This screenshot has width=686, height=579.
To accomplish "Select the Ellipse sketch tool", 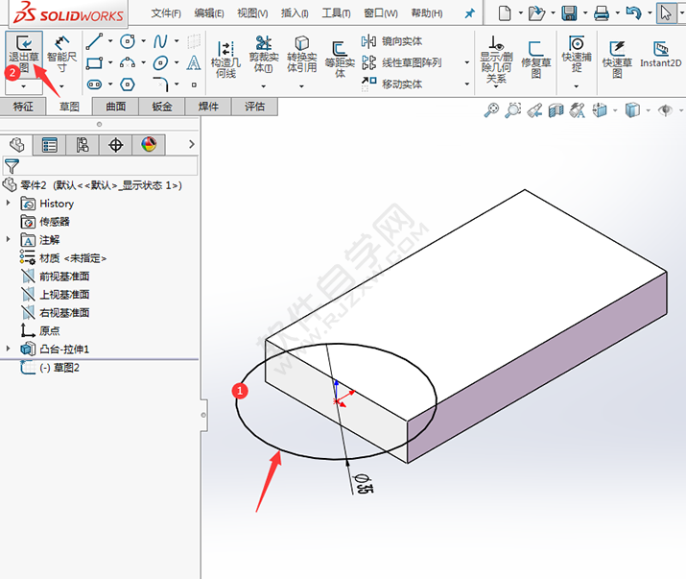I will (x=160, y=63).
